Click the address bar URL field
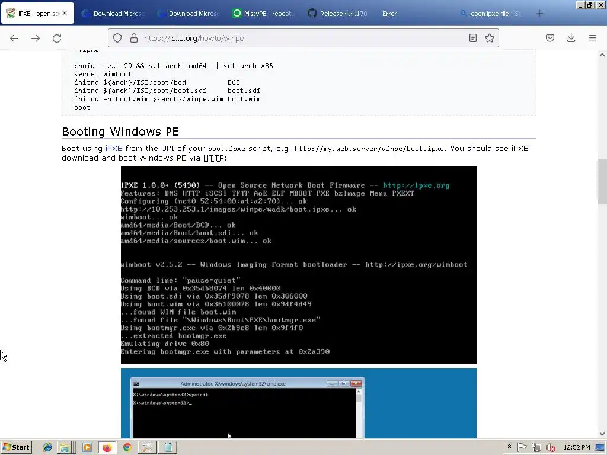607x455 pixels. pos(303,38)
